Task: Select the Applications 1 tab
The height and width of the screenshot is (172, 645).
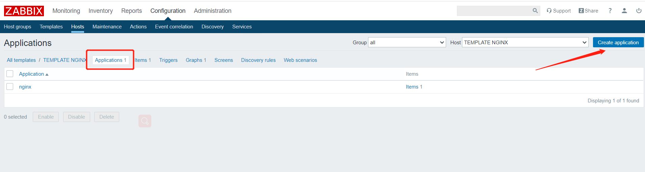Action: [x=110, y=60]
